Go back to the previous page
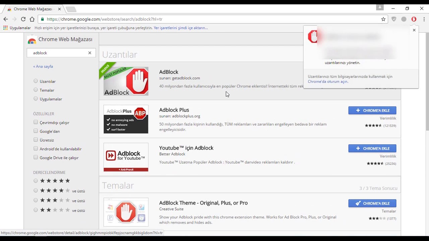 pyautogui.click(x=6, y=19)
